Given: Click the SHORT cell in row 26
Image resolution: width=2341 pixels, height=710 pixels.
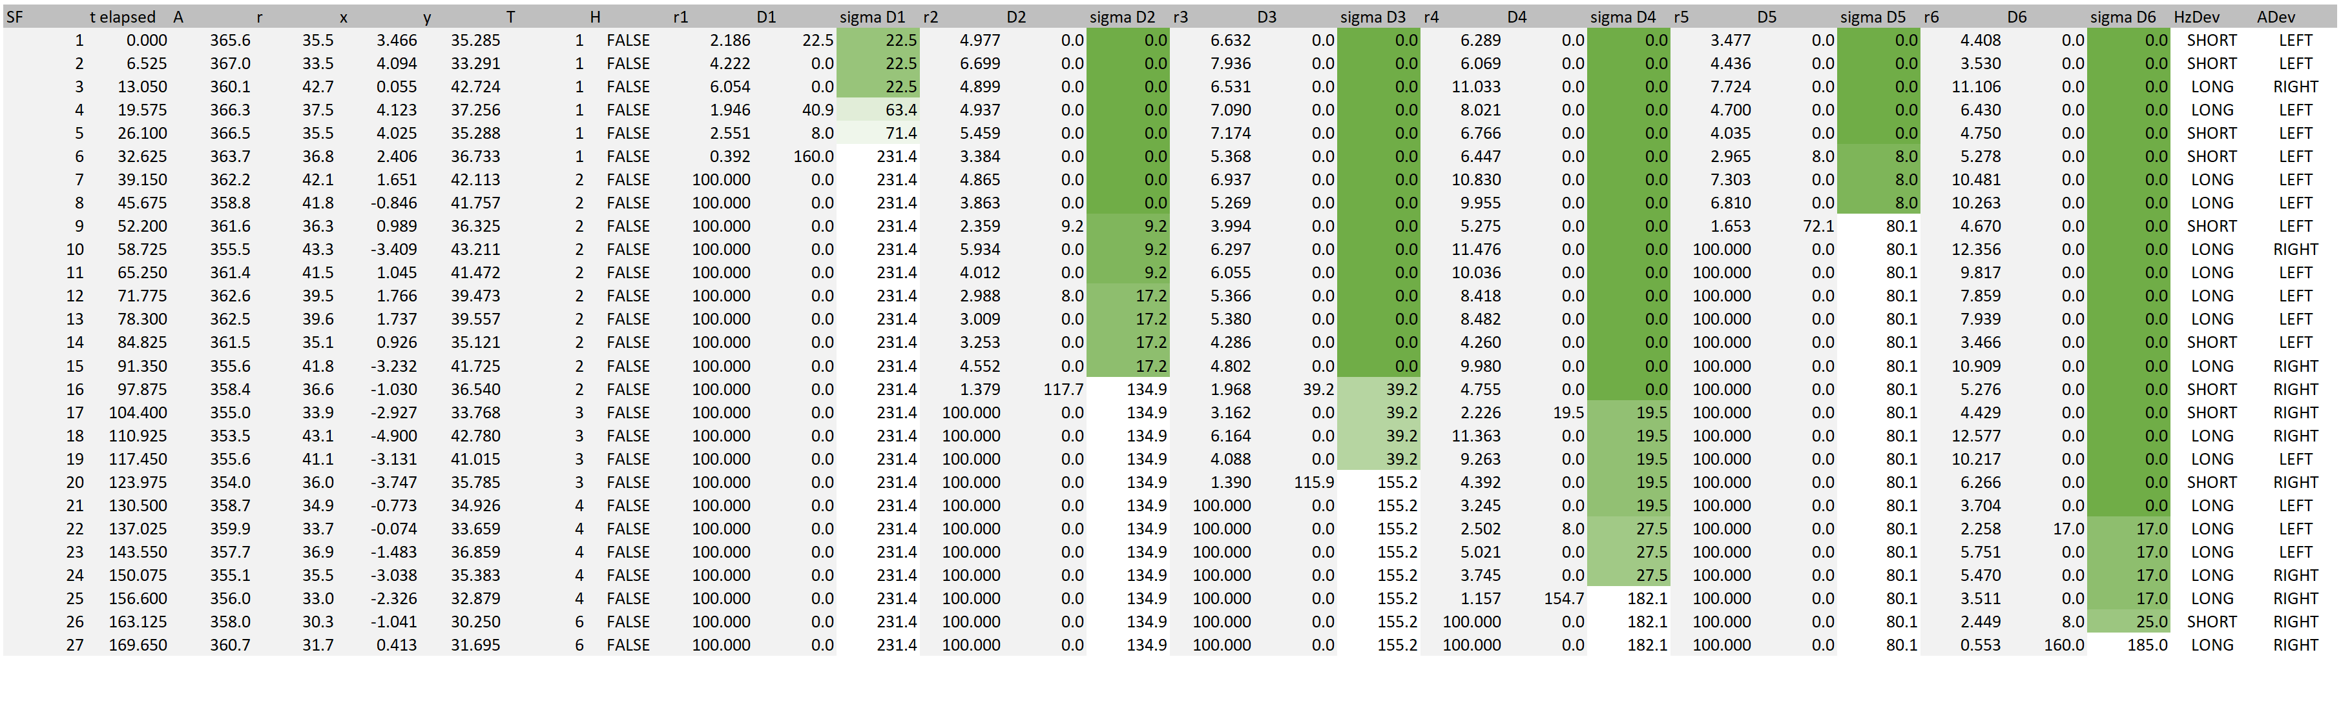Looking at the screenshot, I should pos(2211,622).
